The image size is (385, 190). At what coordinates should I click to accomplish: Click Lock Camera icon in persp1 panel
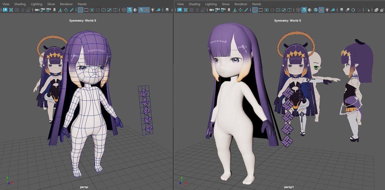pyautogui.click(x=218, y=10)
